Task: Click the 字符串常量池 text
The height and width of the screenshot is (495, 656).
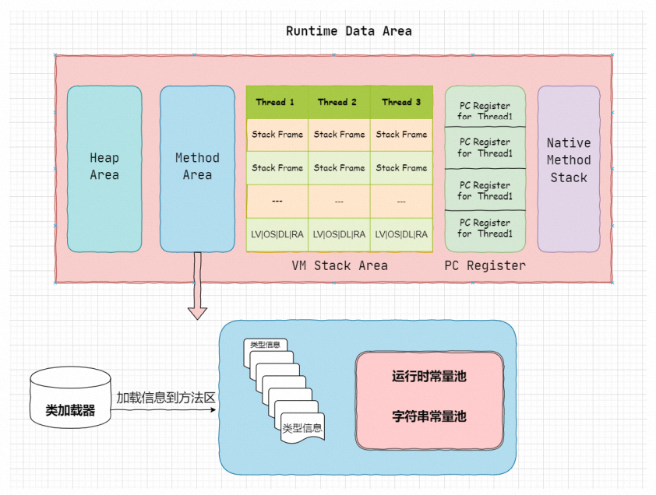Action: (x=429, y=416)
